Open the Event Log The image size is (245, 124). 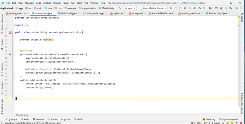[x=209, y=119]
